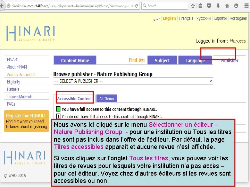Switch language to Arabic
Screen dimensions: 250x187
pos(156,18)
